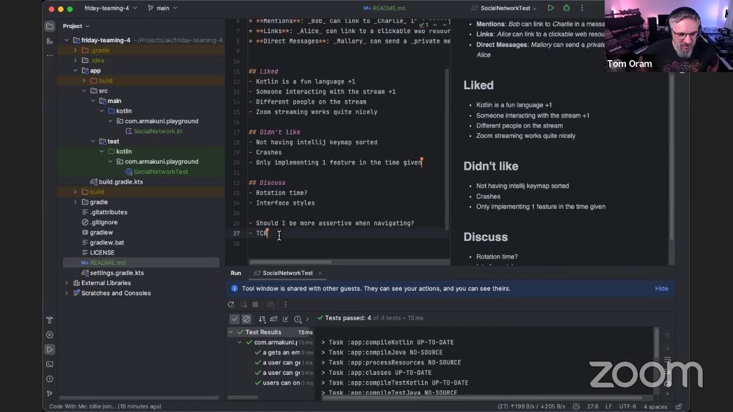Screen dimensions: 733x412
Task: Show more tool windows ellipsis in left bar
Action: click(50, 56)
